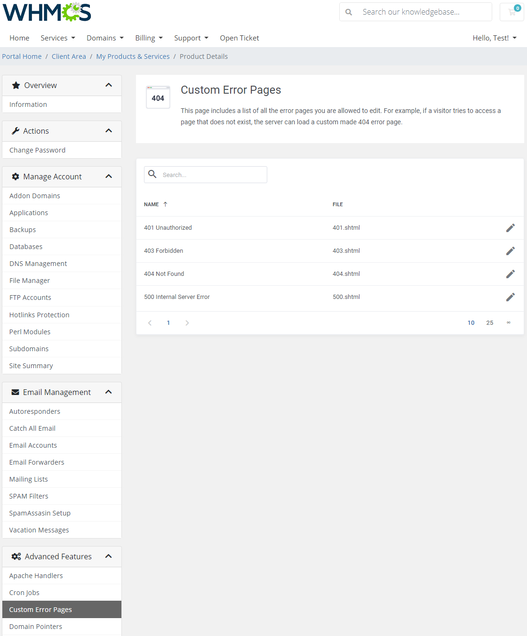Open the Hello, Test! user menu
The height and width of the screenshot is (636, 527).
(495, 38)
